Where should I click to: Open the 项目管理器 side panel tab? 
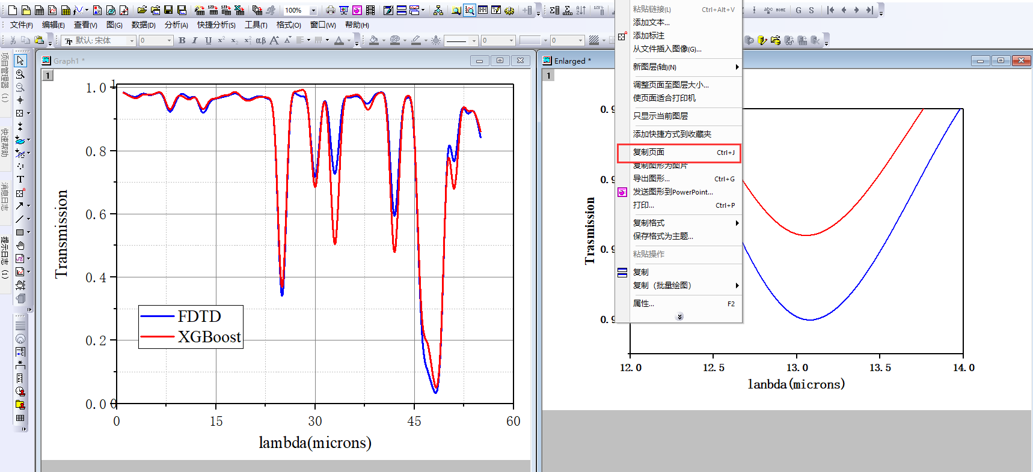point(5,77)
